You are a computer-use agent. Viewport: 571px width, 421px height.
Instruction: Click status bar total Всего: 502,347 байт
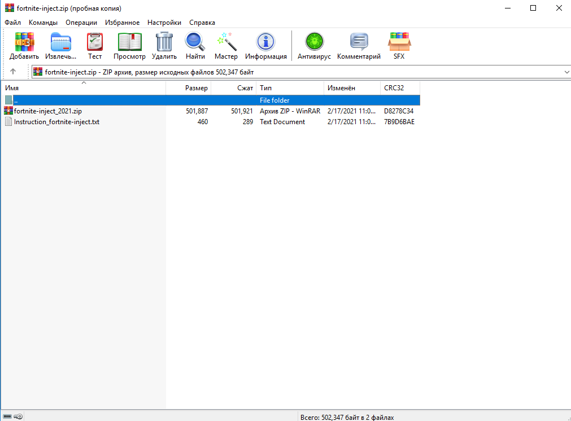tap(347, 418)
